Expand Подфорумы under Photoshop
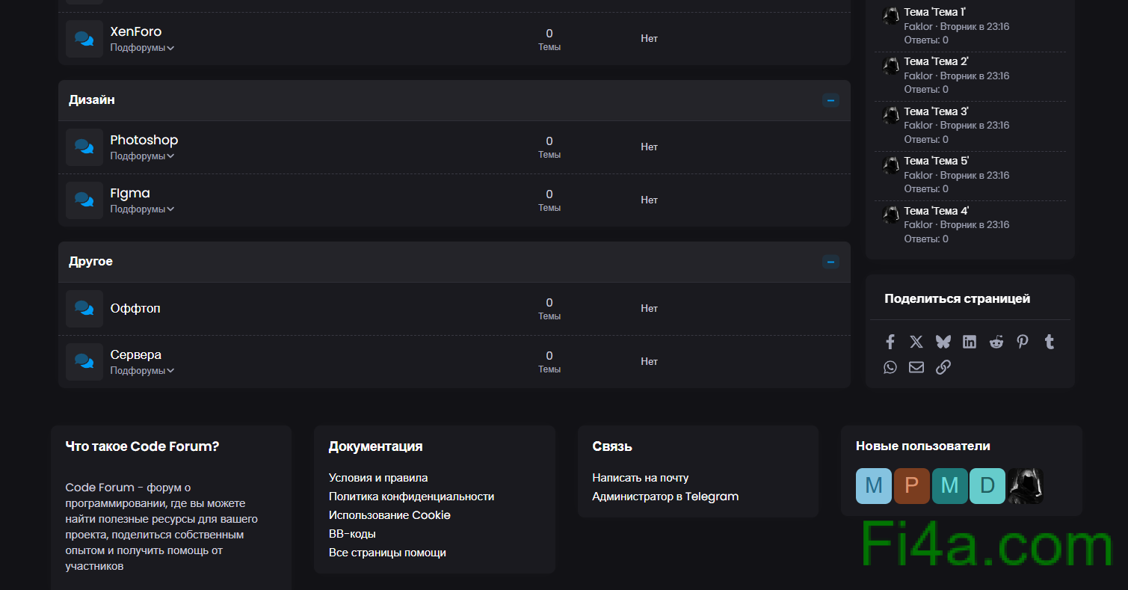This screenshot has height=590, width=1128. [x=142, y=156]
